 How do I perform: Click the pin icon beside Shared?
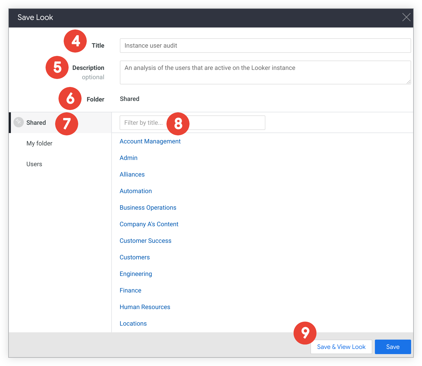click(x=18, y=122)
